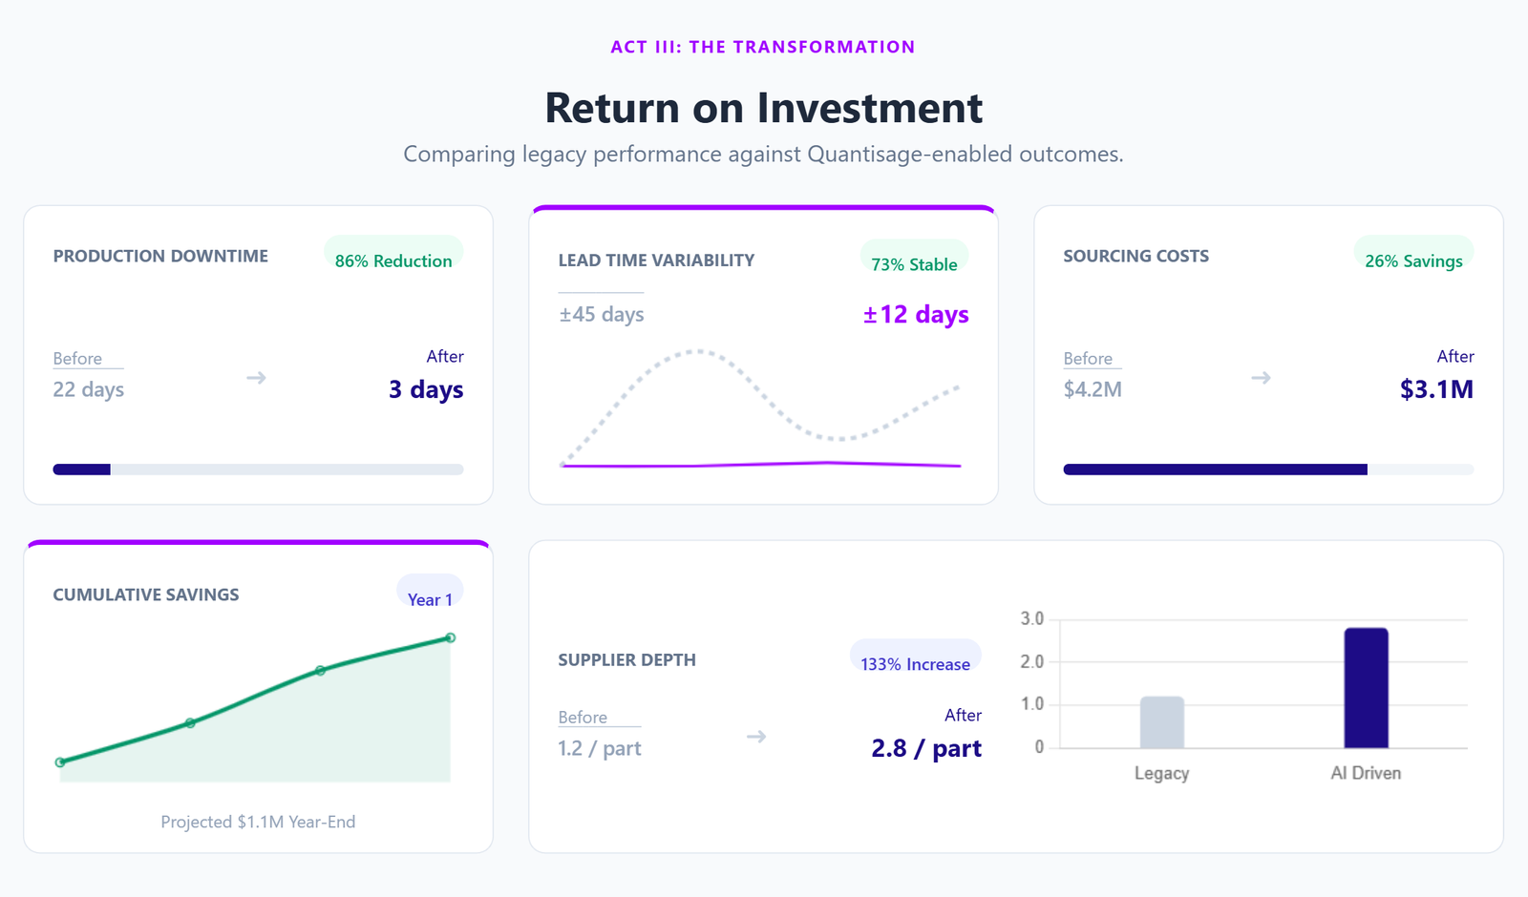Click the Production Downtime progress bar
Image resolution: width=1528 pixels, height=897 pixels.
coord(258,469)
